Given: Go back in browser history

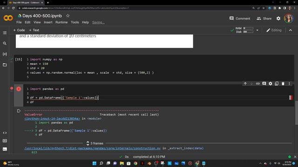Looking at the screenshot, I should coord(3,8).
